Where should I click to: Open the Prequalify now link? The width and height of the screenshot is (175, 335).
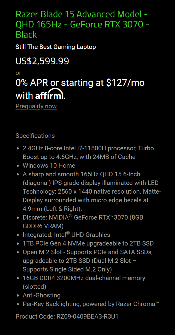36,106
